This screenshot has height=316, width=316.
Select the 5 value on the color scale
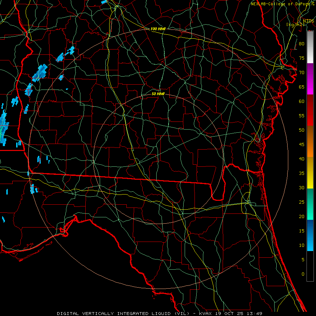(303, 259)
